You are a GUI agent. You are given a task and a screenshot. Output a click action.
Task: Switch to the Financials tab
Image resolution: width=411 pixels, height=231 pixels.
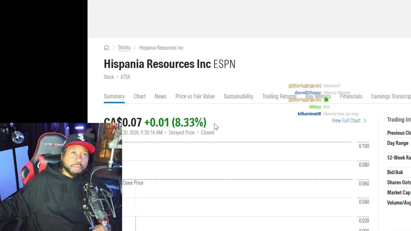(x=351, y=96)
